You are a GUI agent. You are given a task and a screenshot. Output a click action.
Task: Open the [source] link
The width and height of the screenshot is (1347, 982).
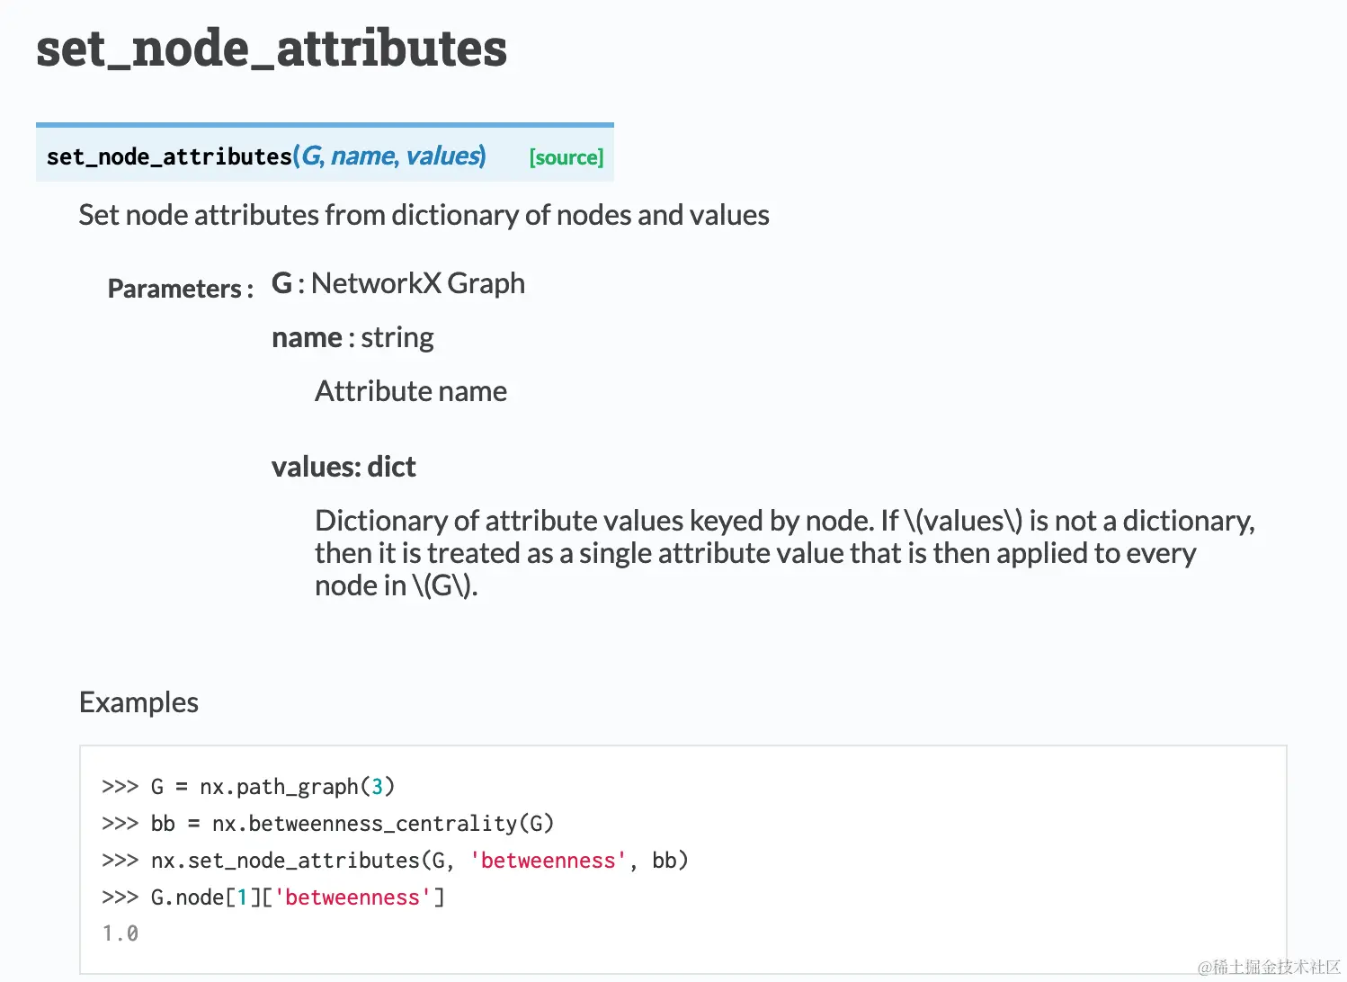[x=566, y=157]
